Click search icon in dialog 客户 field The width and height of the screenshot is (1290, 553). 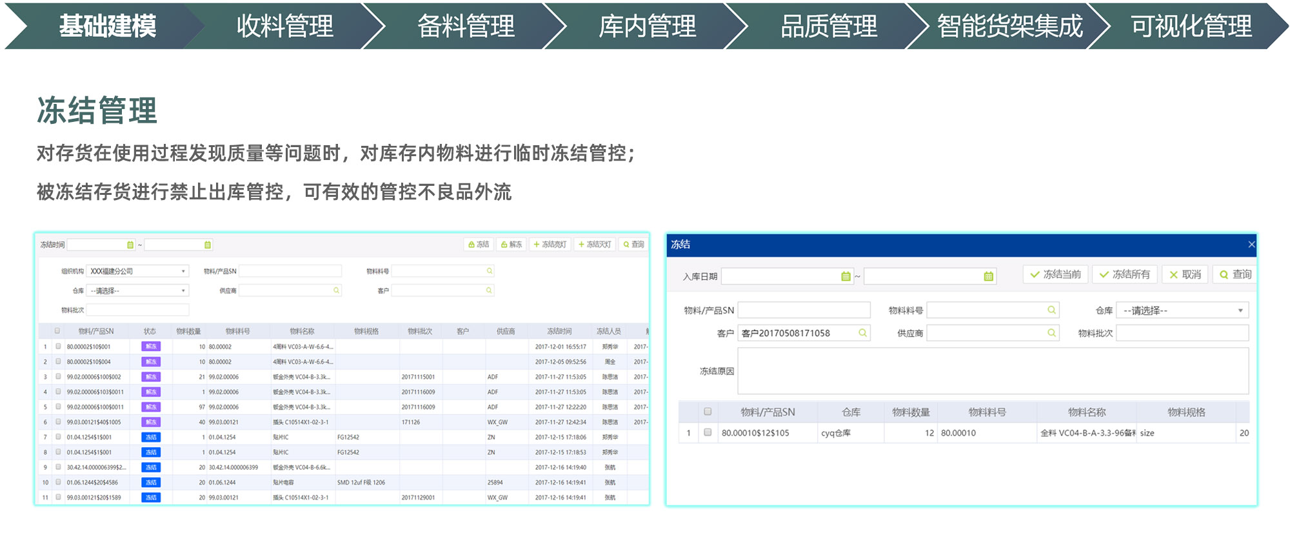(x=862, y=333)
